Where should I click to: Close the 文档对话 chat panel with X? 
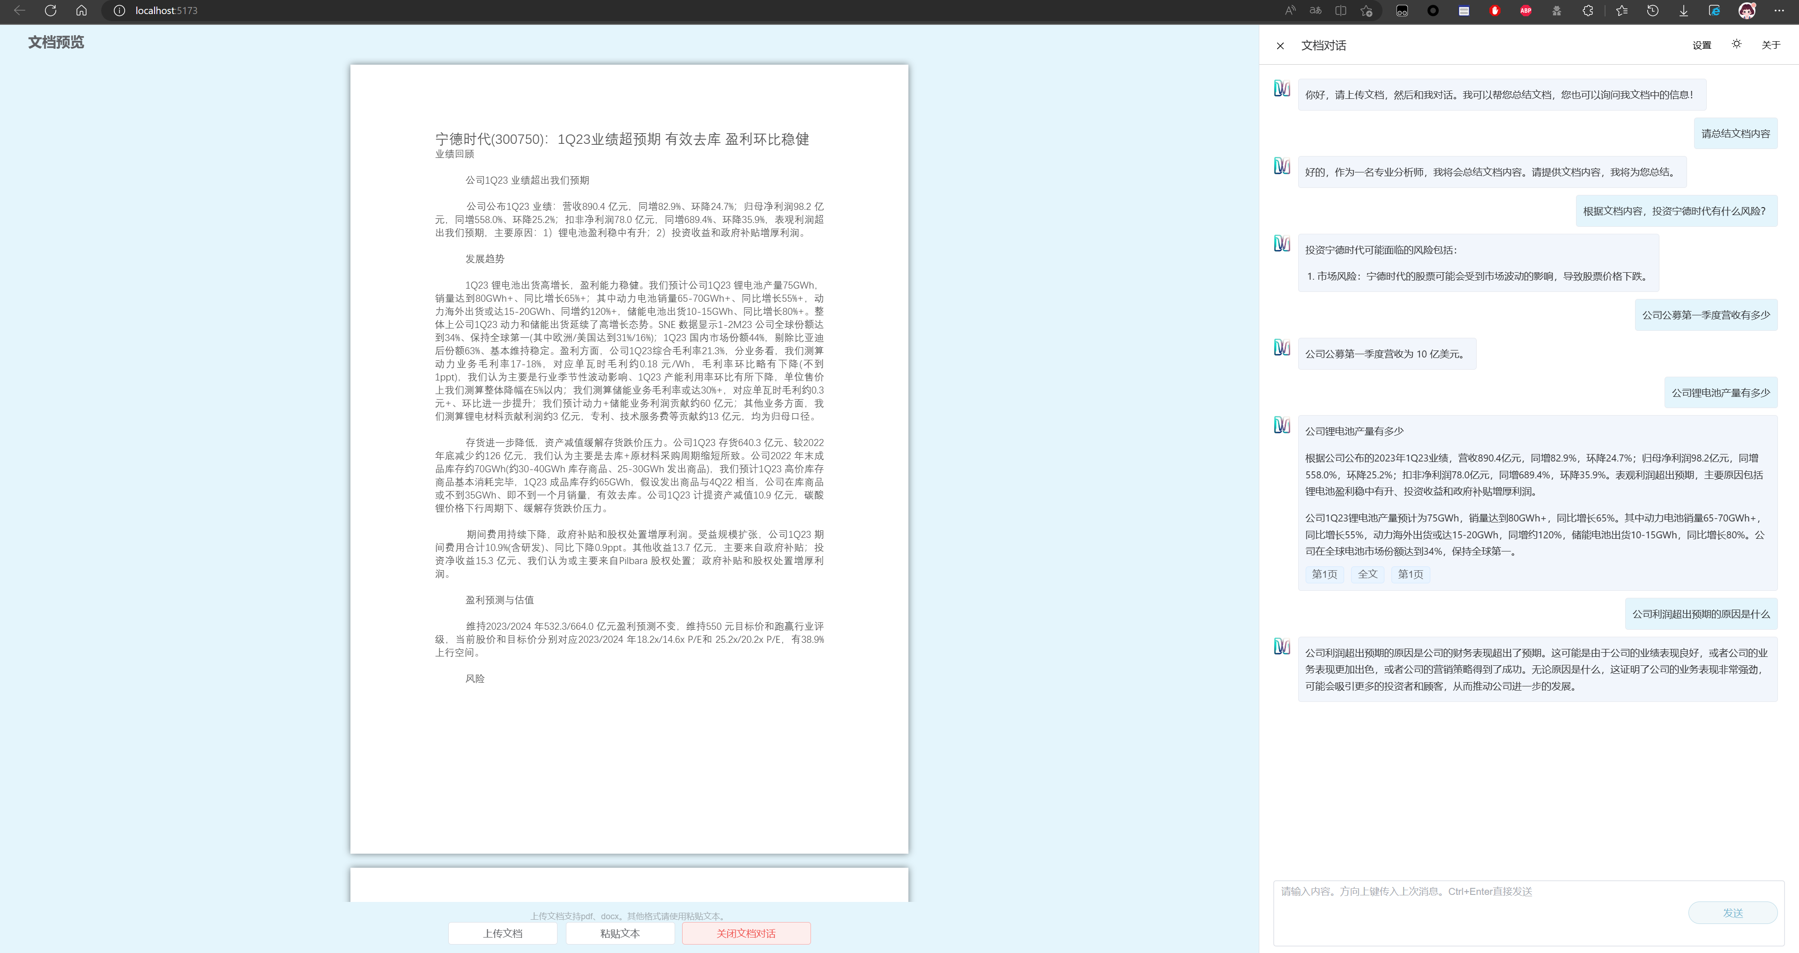[1280, 46]
